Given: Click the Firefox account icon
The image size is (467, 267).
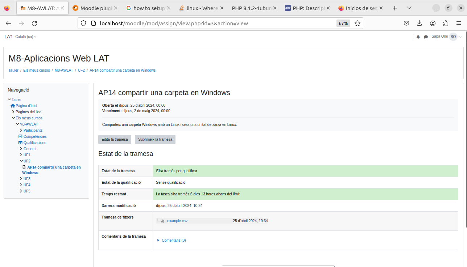Looking at the screenshot, I should pos(433,24).
